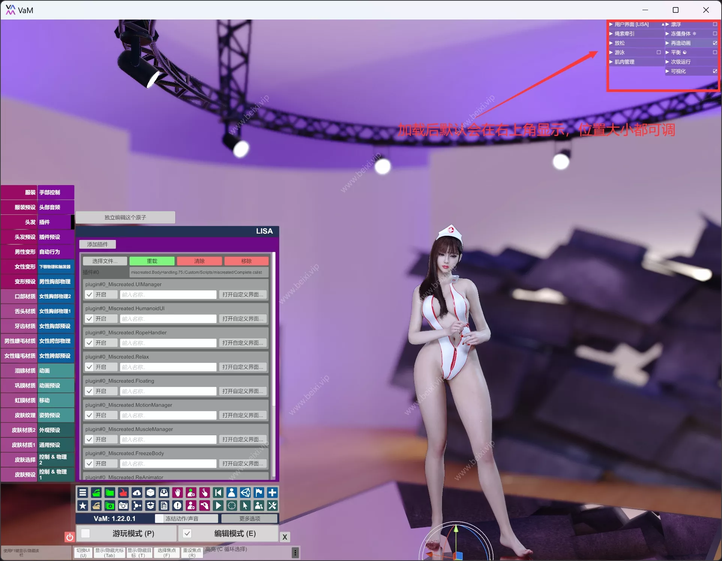Viewport: 722px width, 561px height.
Task: Click the blue plus add icon
Action: (x=272, y=492)
